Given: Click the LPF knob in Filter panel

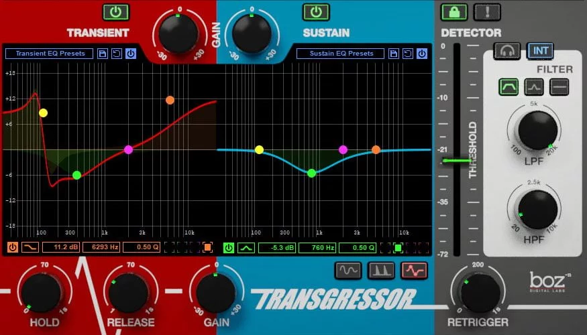Looking at the screenshot, I should click(x=537, y=130).
